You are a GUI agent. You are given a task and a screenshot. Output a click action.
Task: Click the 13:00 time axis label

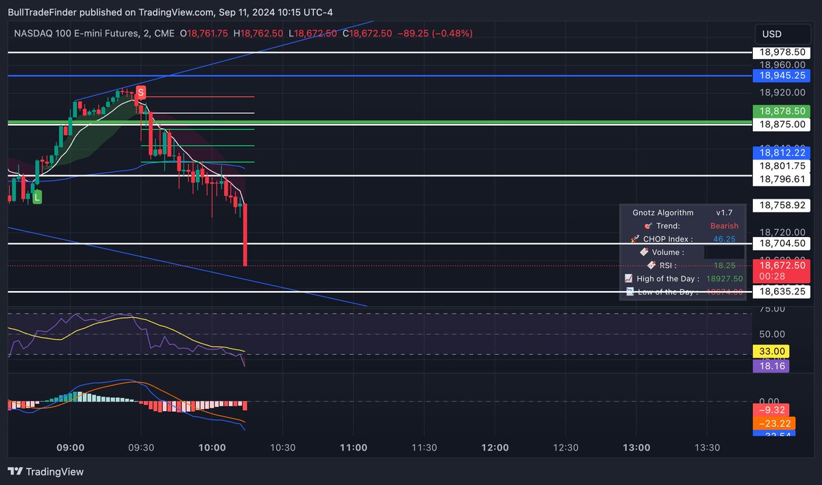[x=636, y=447]
